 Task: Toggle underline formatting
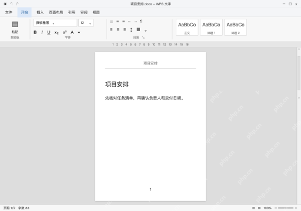tap(49, 32)
